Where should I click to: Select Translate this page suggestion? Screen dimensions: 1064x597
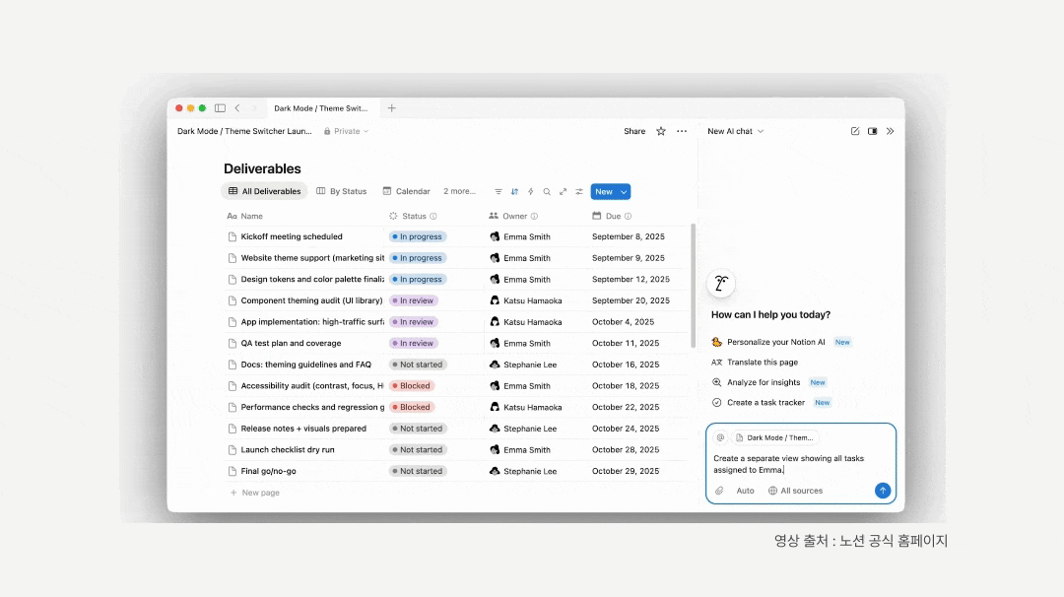click(762, 363)
